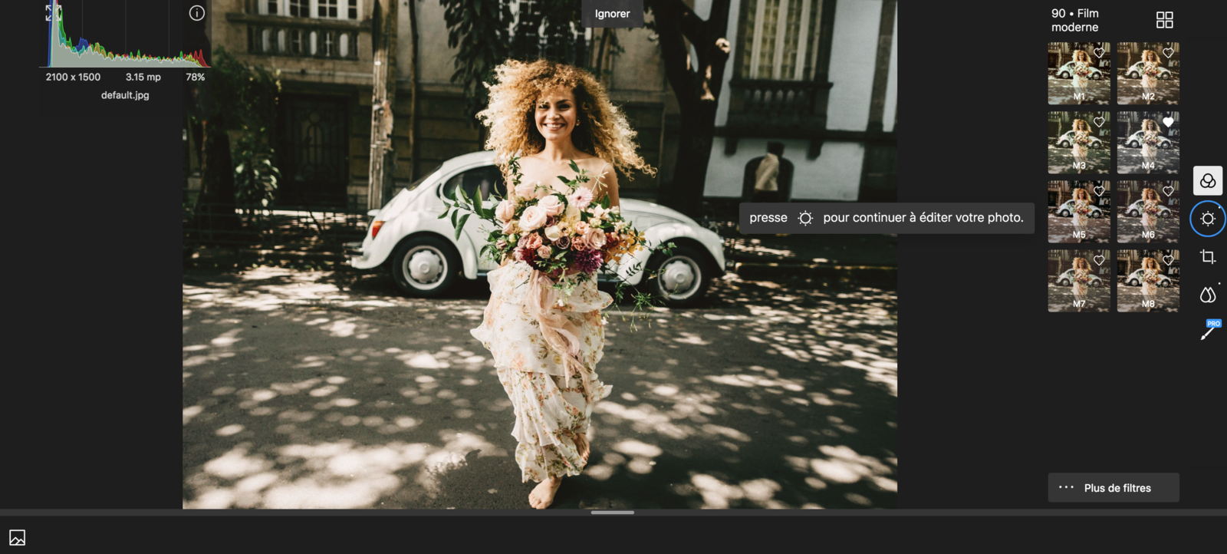Click the 2100 x 1500 dimensions text
The image size is (1227, 554).
pyautogui.click(x=73, y=77)
